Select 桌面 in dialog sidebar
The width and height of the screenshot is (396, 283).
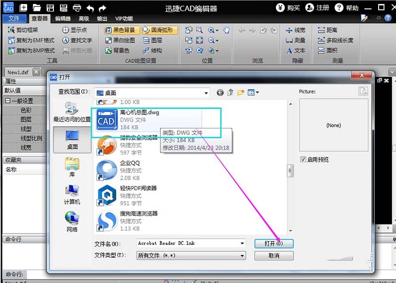coord(72,140)
